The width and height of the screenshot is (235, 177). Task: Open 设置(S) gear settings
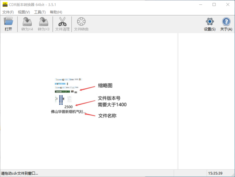click(x=210, y=24)
